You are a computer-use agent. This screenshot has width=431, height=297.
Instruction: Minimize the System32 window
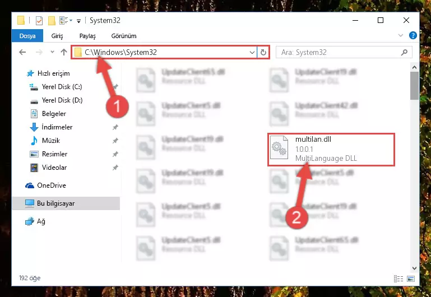(355, 20)
